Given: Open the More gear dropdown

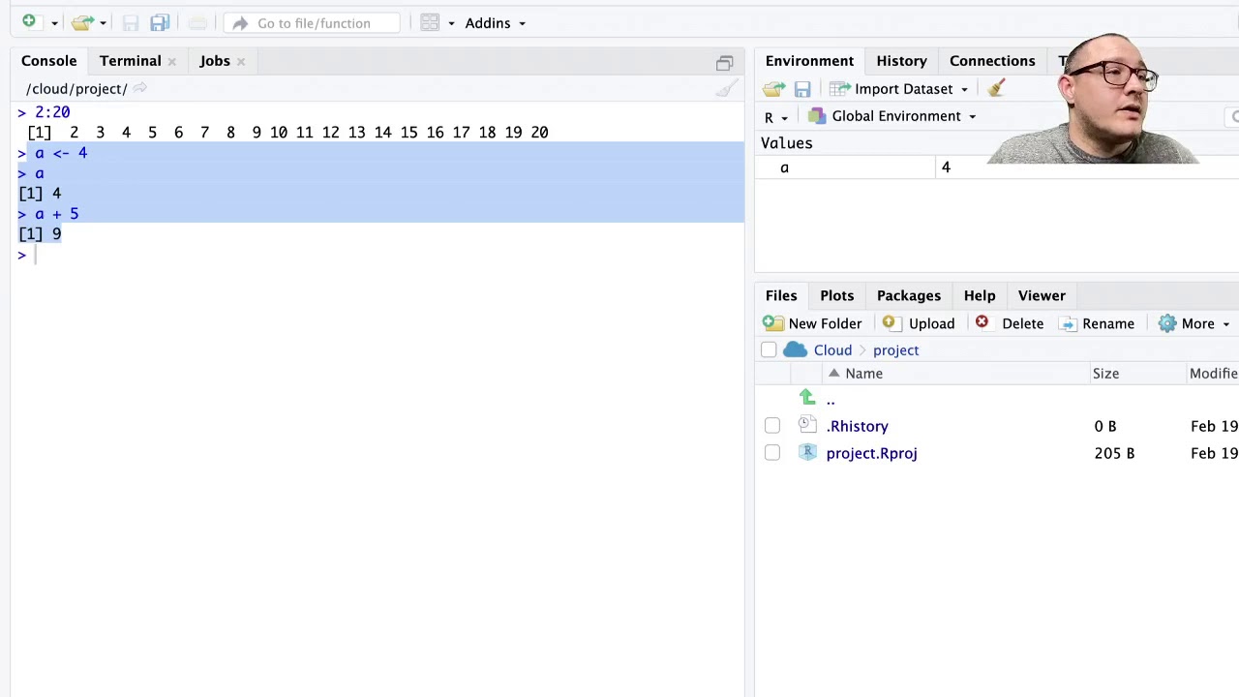Looking at the screenshot, I should (1194, 323).
